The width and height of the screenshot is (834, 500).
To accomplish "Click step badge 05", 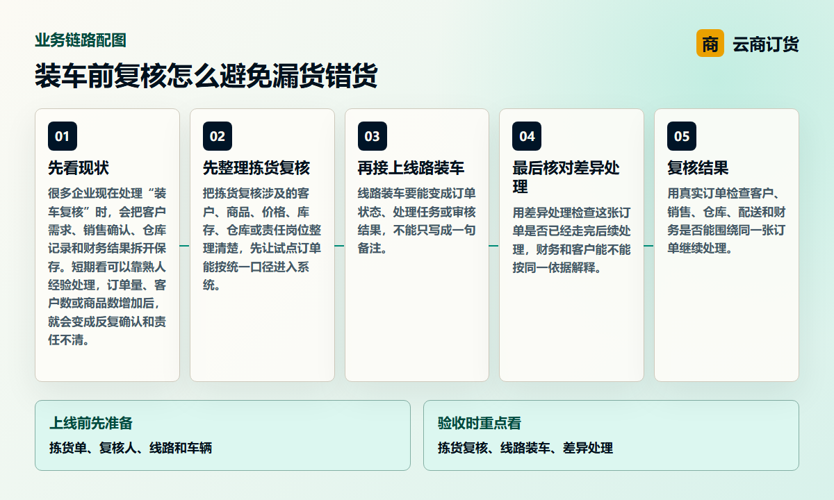I will tap(682, 136).
